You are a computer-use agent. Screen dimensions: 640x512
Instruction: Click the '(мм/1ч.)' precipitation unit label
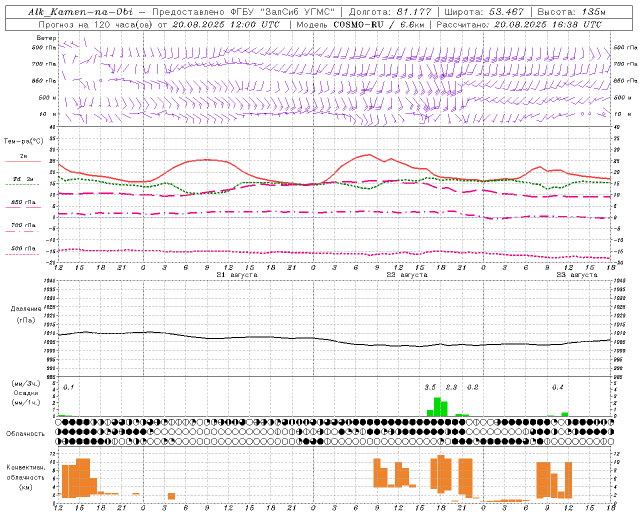26,402
